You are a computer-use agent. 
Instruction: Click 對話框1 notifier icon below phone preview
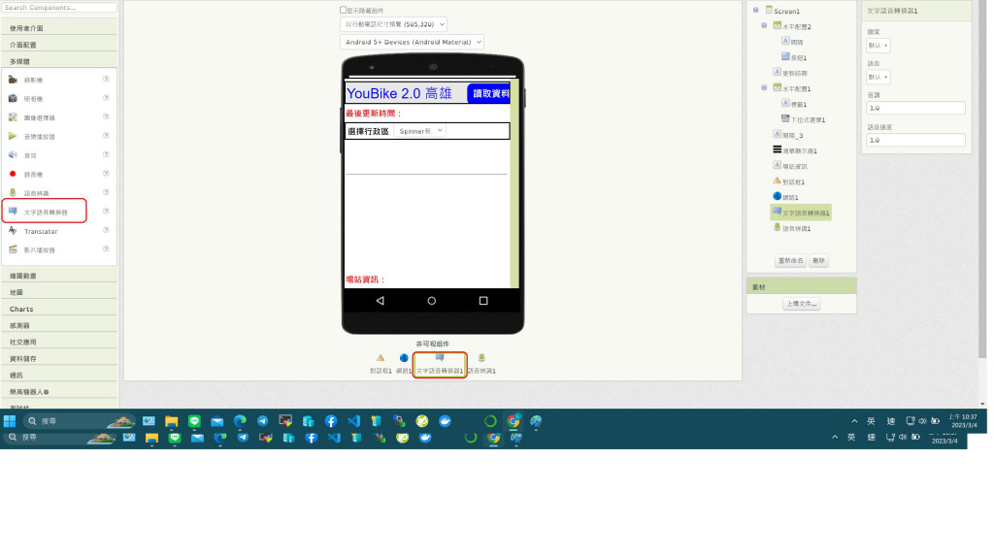tap(381, 359)
